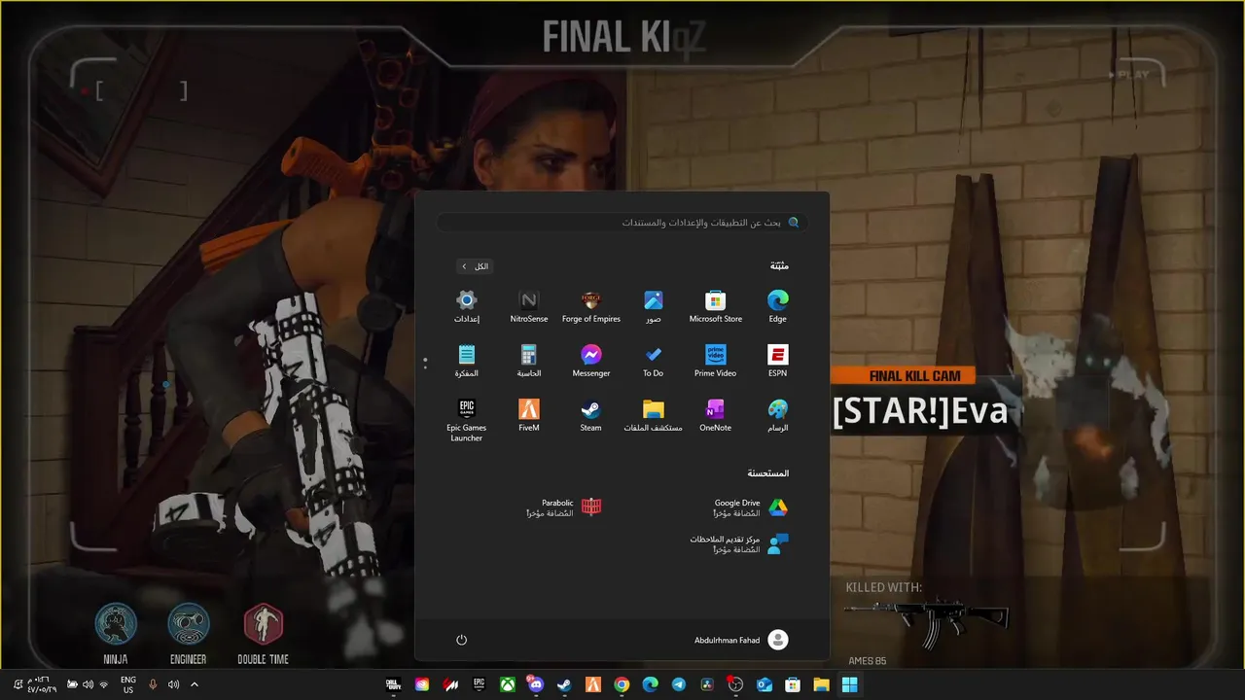Open the notifications bell icon
The height and width of the screenshot is (700, 1245).
pyautogui.click(x=18, y=684)
